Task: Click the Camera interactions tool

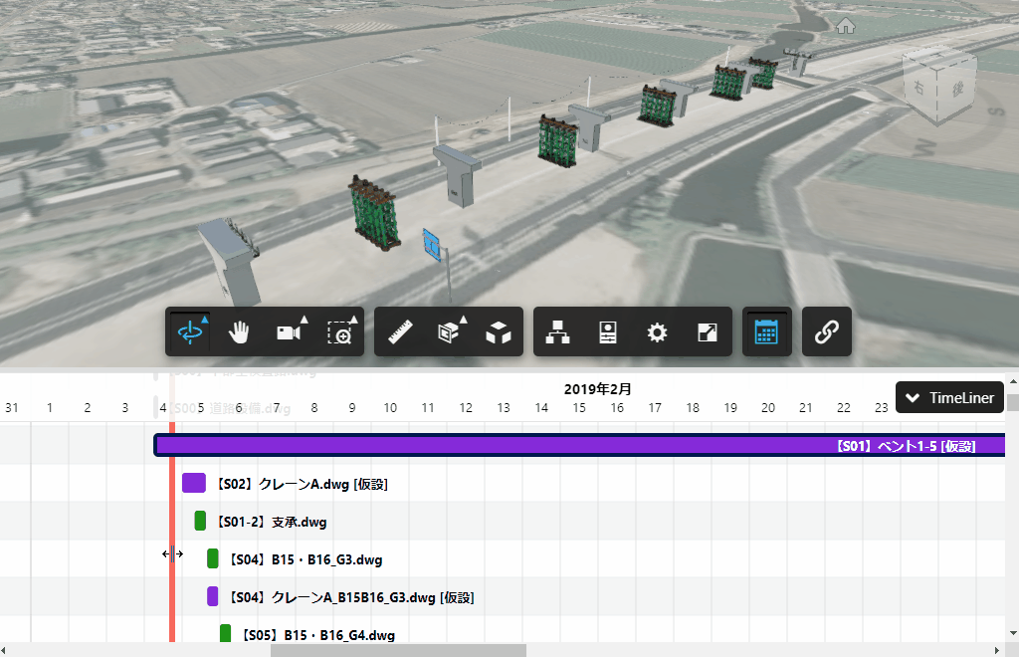Action: 290,332
